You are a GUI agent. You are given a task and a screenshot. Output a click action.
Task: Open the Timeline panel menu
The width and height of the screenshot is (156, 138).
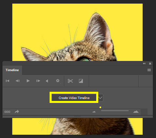tap(149, 70)
